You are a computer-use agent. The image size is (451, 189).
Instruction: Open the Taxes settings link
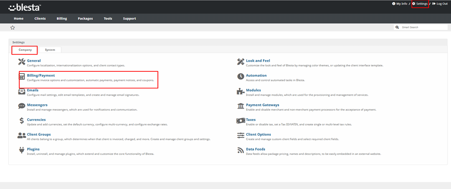(251, 119)
